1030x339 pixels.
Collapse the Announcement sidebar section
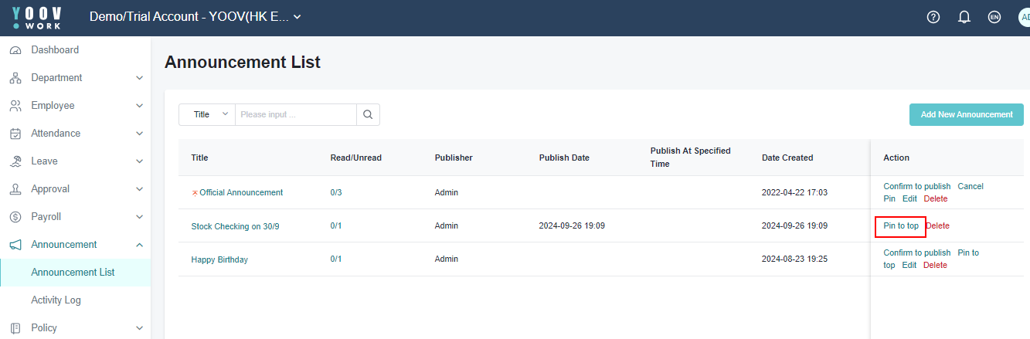pyautogui.click(x=139, y=245)
